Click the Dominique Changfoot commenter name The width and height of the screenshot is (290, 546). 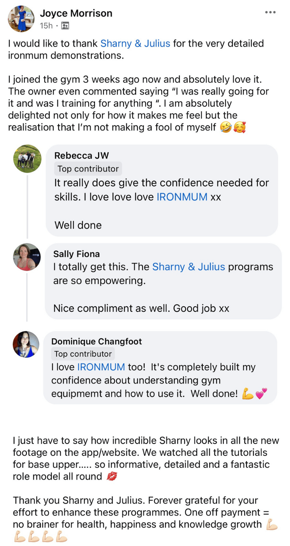click(x=97, y=341)
